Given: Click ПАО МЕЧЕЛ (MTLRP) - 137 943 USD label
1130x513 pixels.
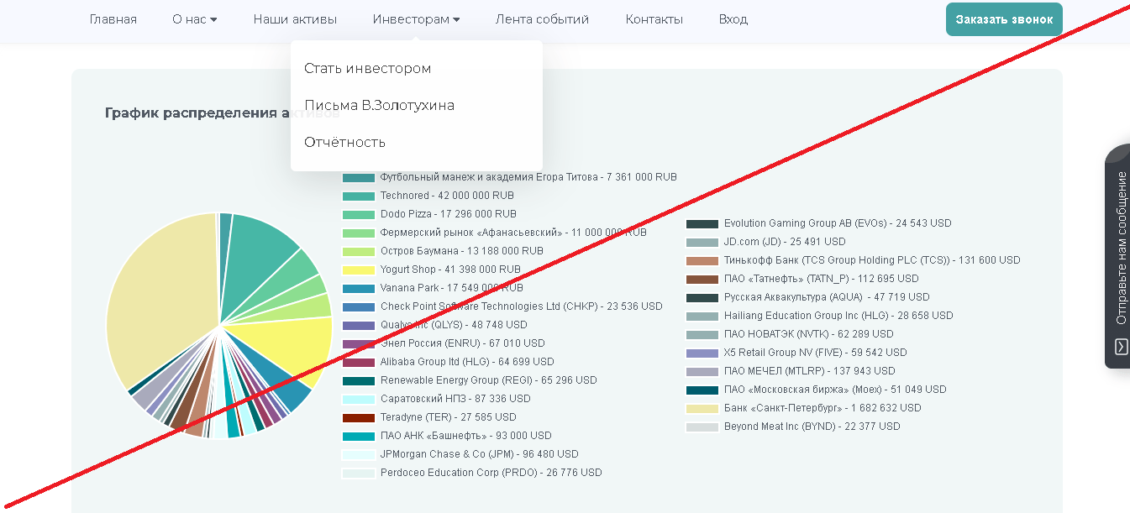Looking at the screenshot, I should pyautogui.click(x=810, y=371).
